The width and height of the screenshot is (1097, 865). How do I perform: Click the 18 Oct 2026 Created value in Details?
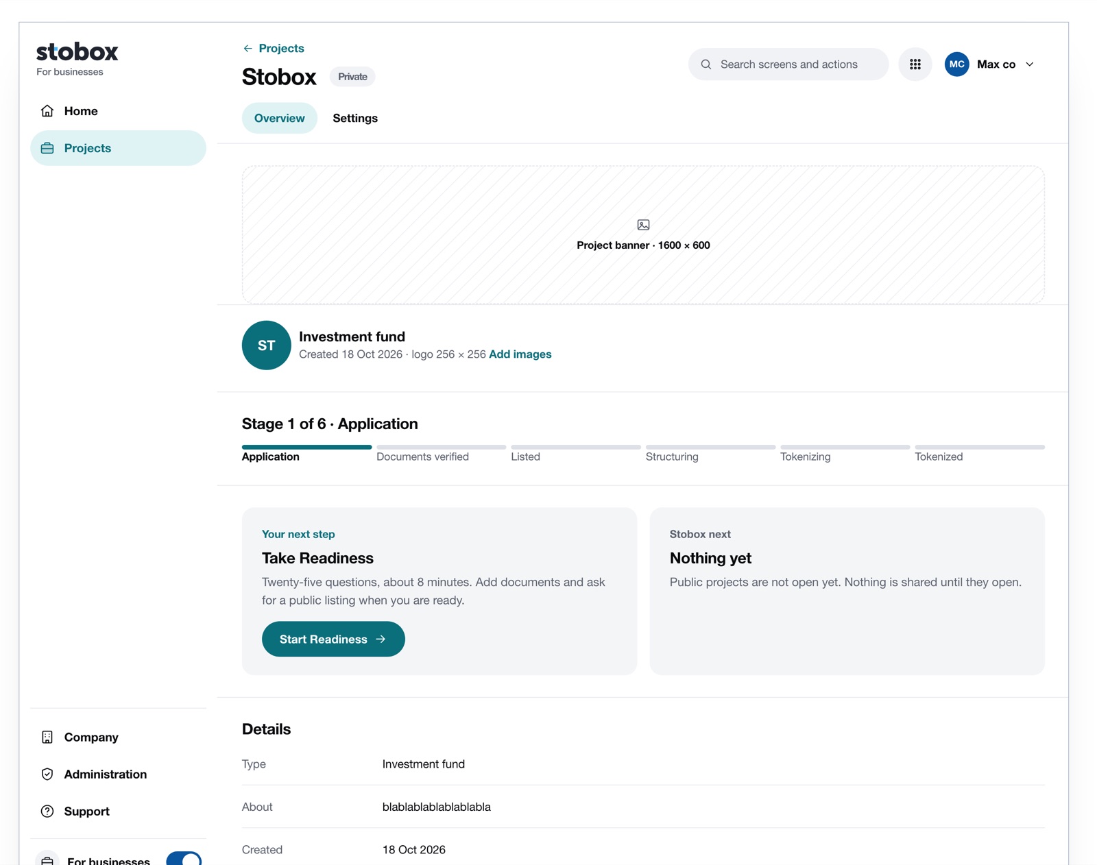[414, 849]
